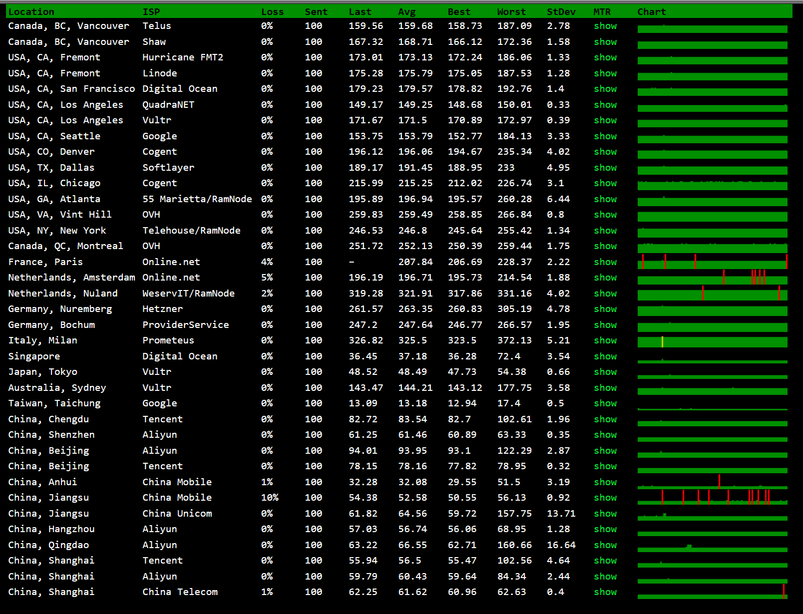The width and height of the screenshot is (803, 614).
Task: Click 'show' for Amsterdam Online.net row
Action: pos(605,278)
